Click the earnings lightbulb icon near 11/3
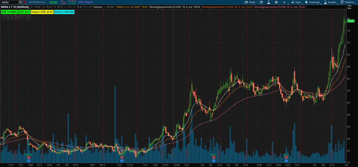Viewport: 358px width, 167px height. coord(122,160)
